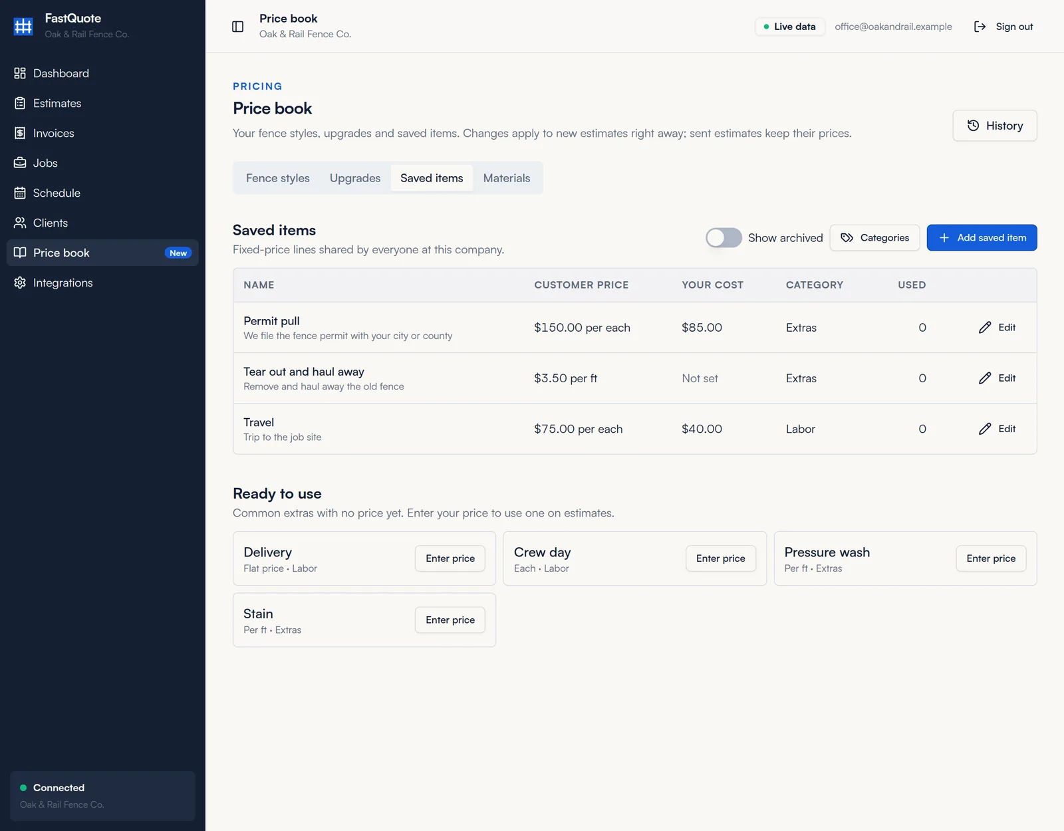The height and width of the screenshot is (831, 1064).
Task: Toggle the Show archived switch
Action: [724, 238]
